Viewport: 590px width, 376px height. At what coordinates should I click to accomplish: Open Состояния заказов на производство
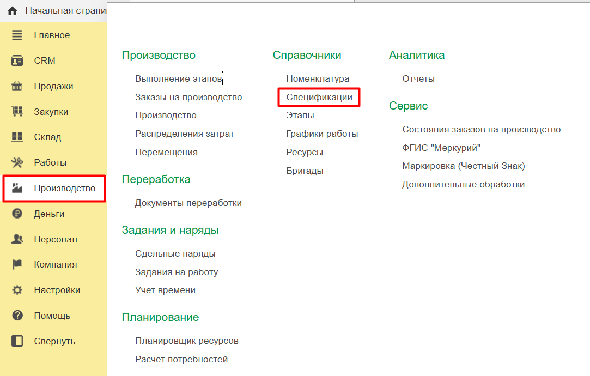(x=481, y=130)
